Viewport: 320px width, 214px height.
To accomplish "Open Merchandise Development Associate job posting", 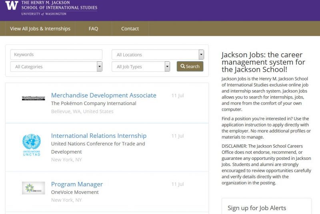I will click(104, 95).
